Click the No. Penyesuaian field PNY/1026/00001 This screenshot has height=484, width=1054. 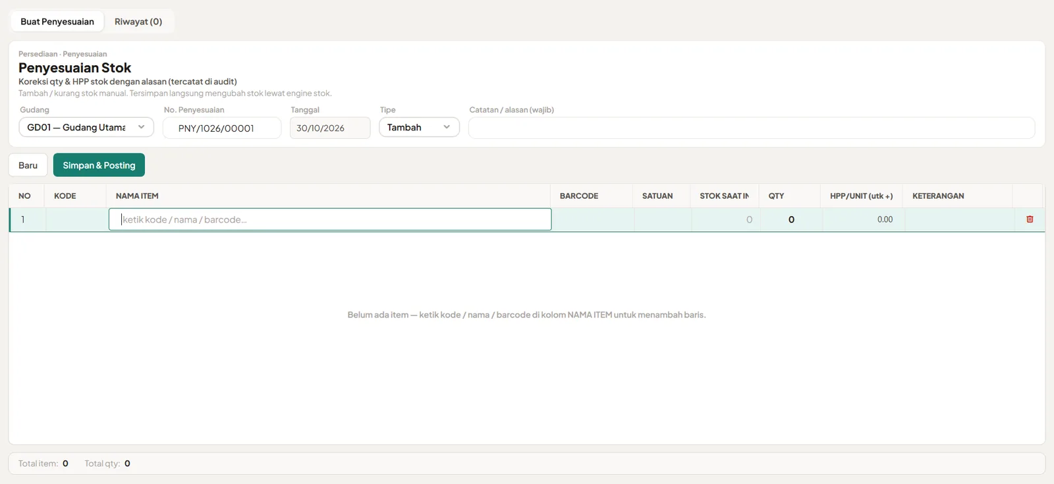point(222,128)
